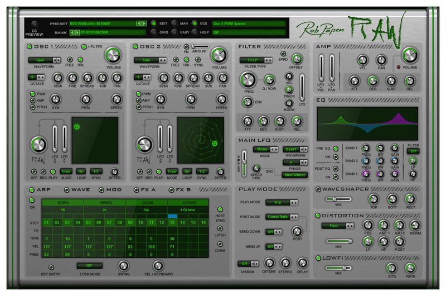Toggle the arpeggiator LATCH option
The height and width of the screenshot is (296, 446).
coord(220,228)
